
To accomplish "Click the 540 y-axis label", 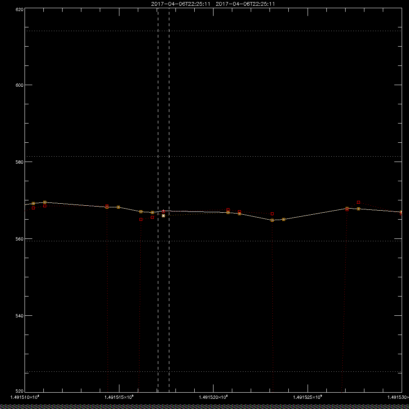I will (20, 316).
